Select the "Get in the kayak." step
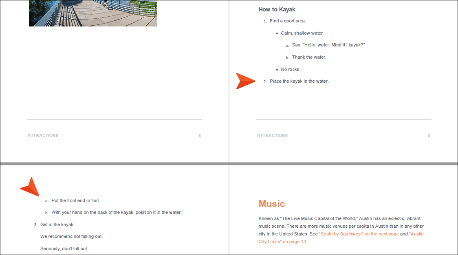 [x=57, y=224]
